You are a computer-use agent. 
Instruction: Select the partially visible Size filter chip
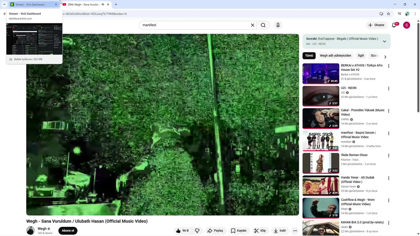[x=374, y=56]
